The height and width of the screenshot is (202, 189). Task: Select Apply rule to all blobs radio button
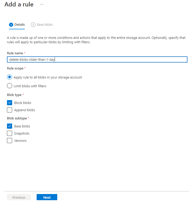tap(10, 77)
